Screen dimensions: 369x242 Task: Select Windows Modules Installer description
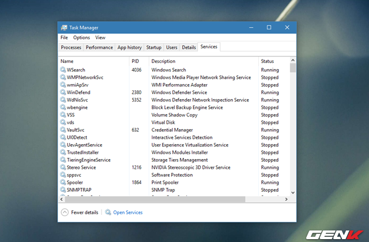[x=179, y=152]
